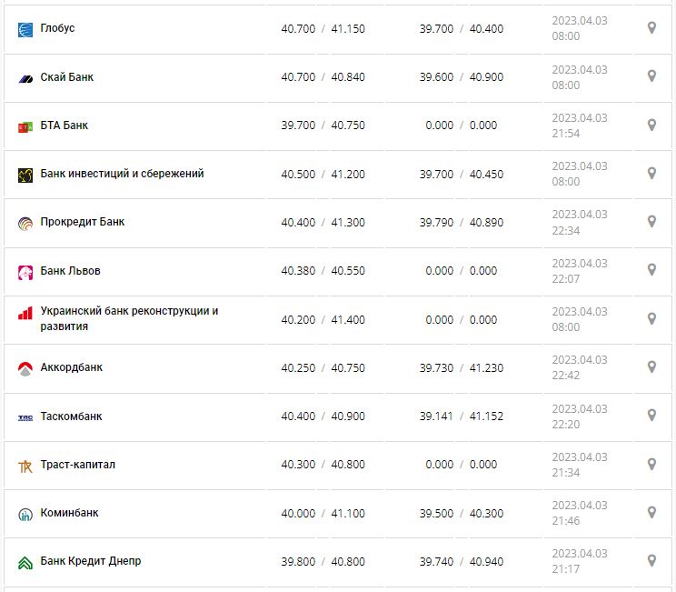
Task: Open Украинский банк реконструкции и развития link
Action: tap(129, 318)
